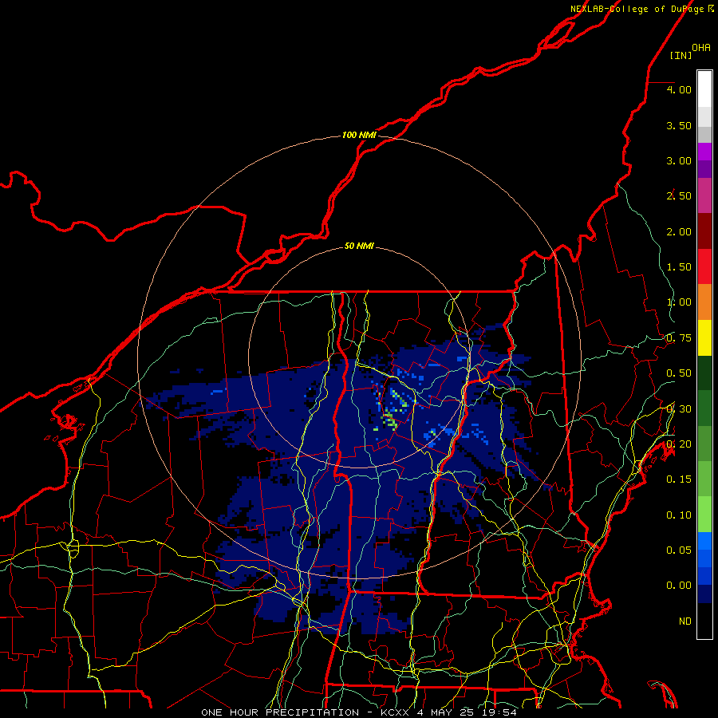Click the 1.00 legend value
This screenshot has height=718, width=718.
point(679,302)
